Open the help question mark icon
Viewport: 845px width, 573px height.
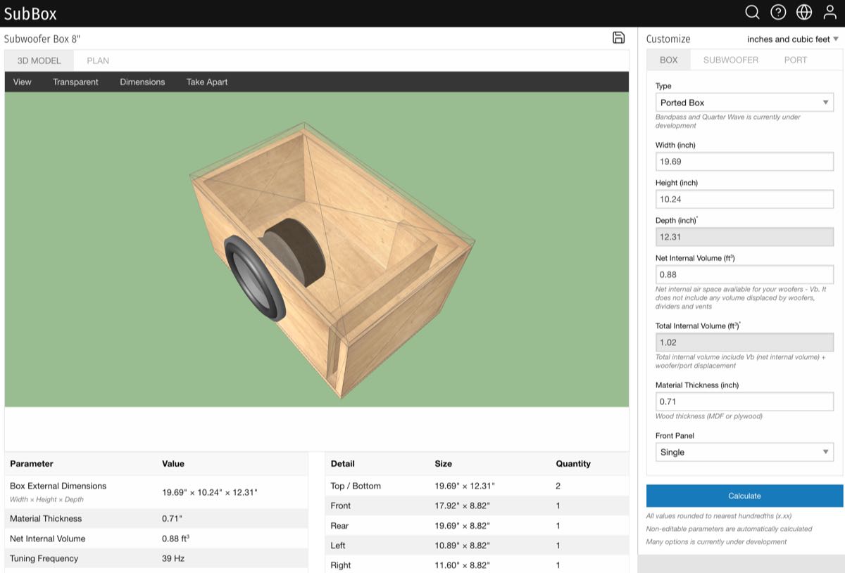[778, 13]
